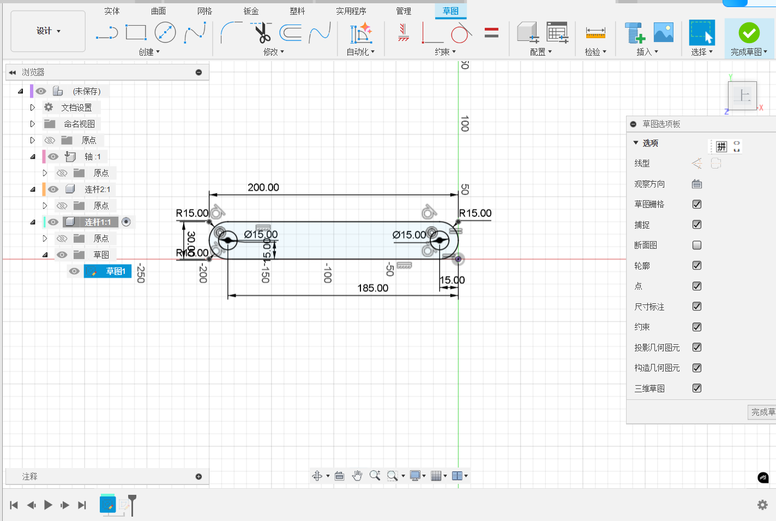The width and height of the screenshot is (776, 521).
Task: Select the Tangent constraint icon
Action: [461, 33]
